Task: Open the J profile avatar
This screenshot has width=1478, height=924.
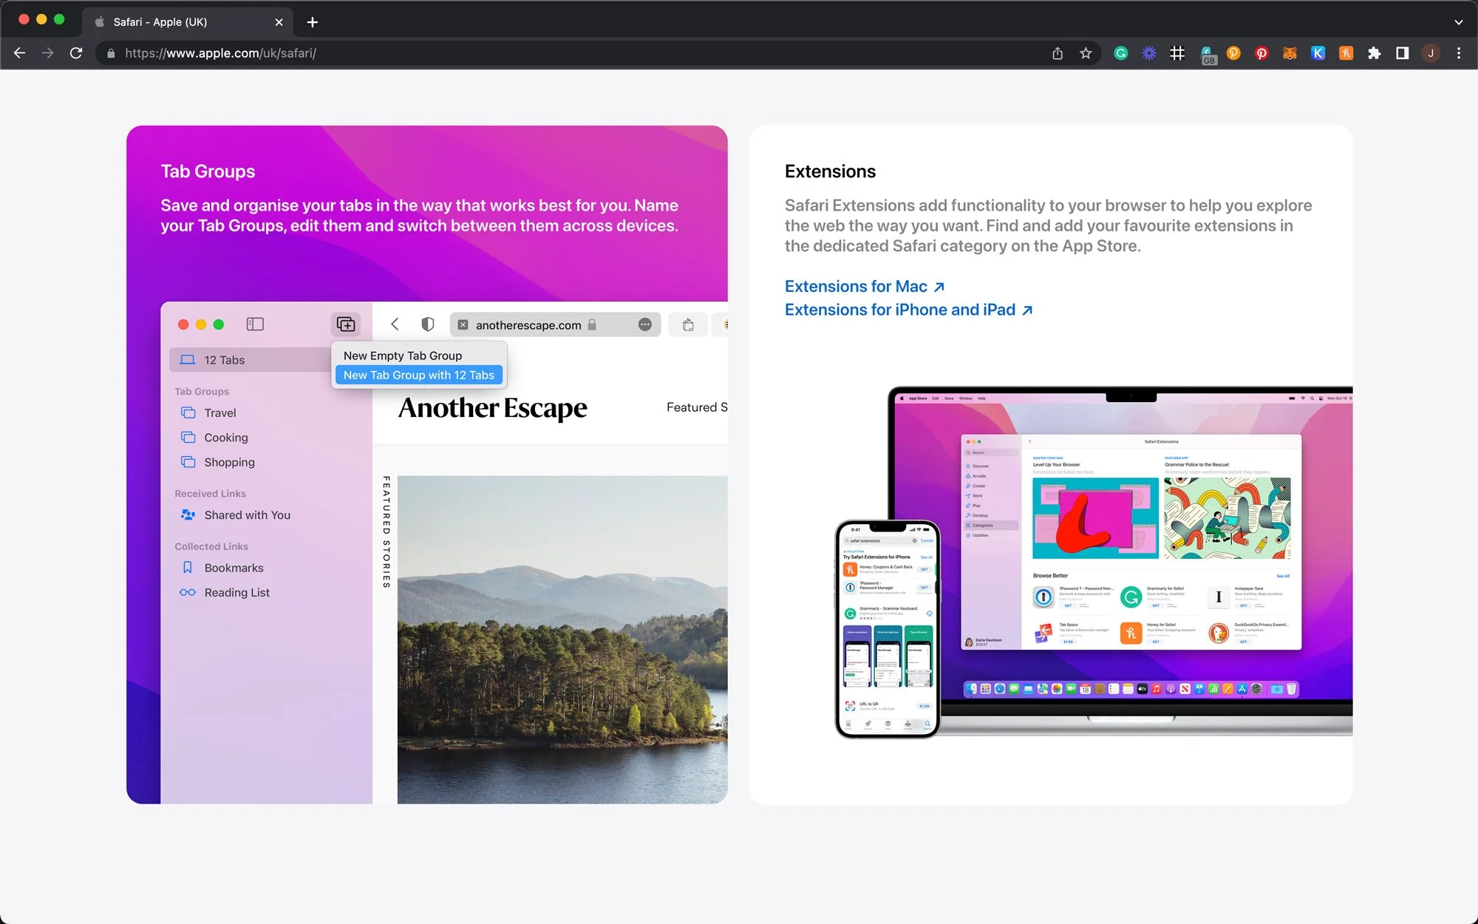Action: click(1431, 53)
